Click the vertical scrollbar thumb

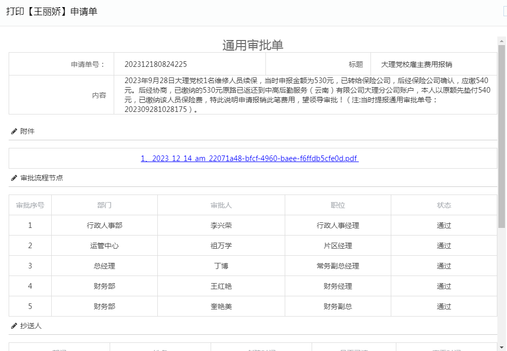(501, 137)
